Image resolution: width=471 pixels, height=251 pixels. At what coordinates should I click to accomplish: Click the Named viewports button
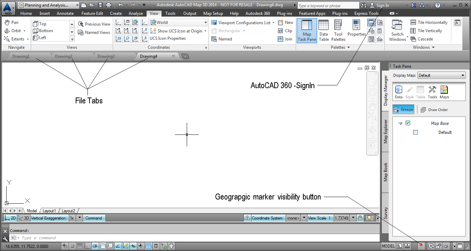(x=222, y=39)
